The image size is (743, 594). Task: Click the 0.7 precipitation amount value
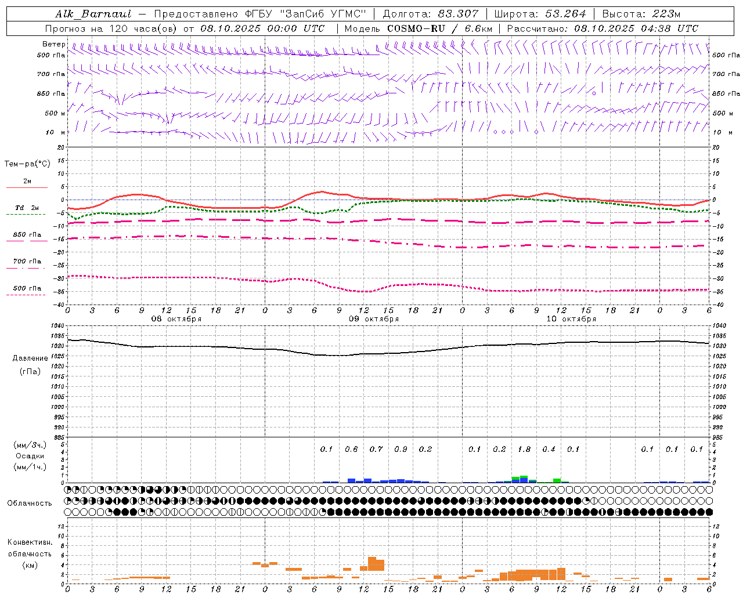pyautogui.click(x=376, y=450)
